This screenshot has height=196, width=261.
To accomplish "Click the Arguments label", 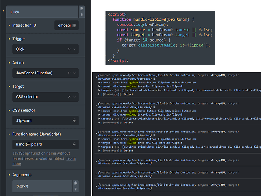I will [22, 175].
